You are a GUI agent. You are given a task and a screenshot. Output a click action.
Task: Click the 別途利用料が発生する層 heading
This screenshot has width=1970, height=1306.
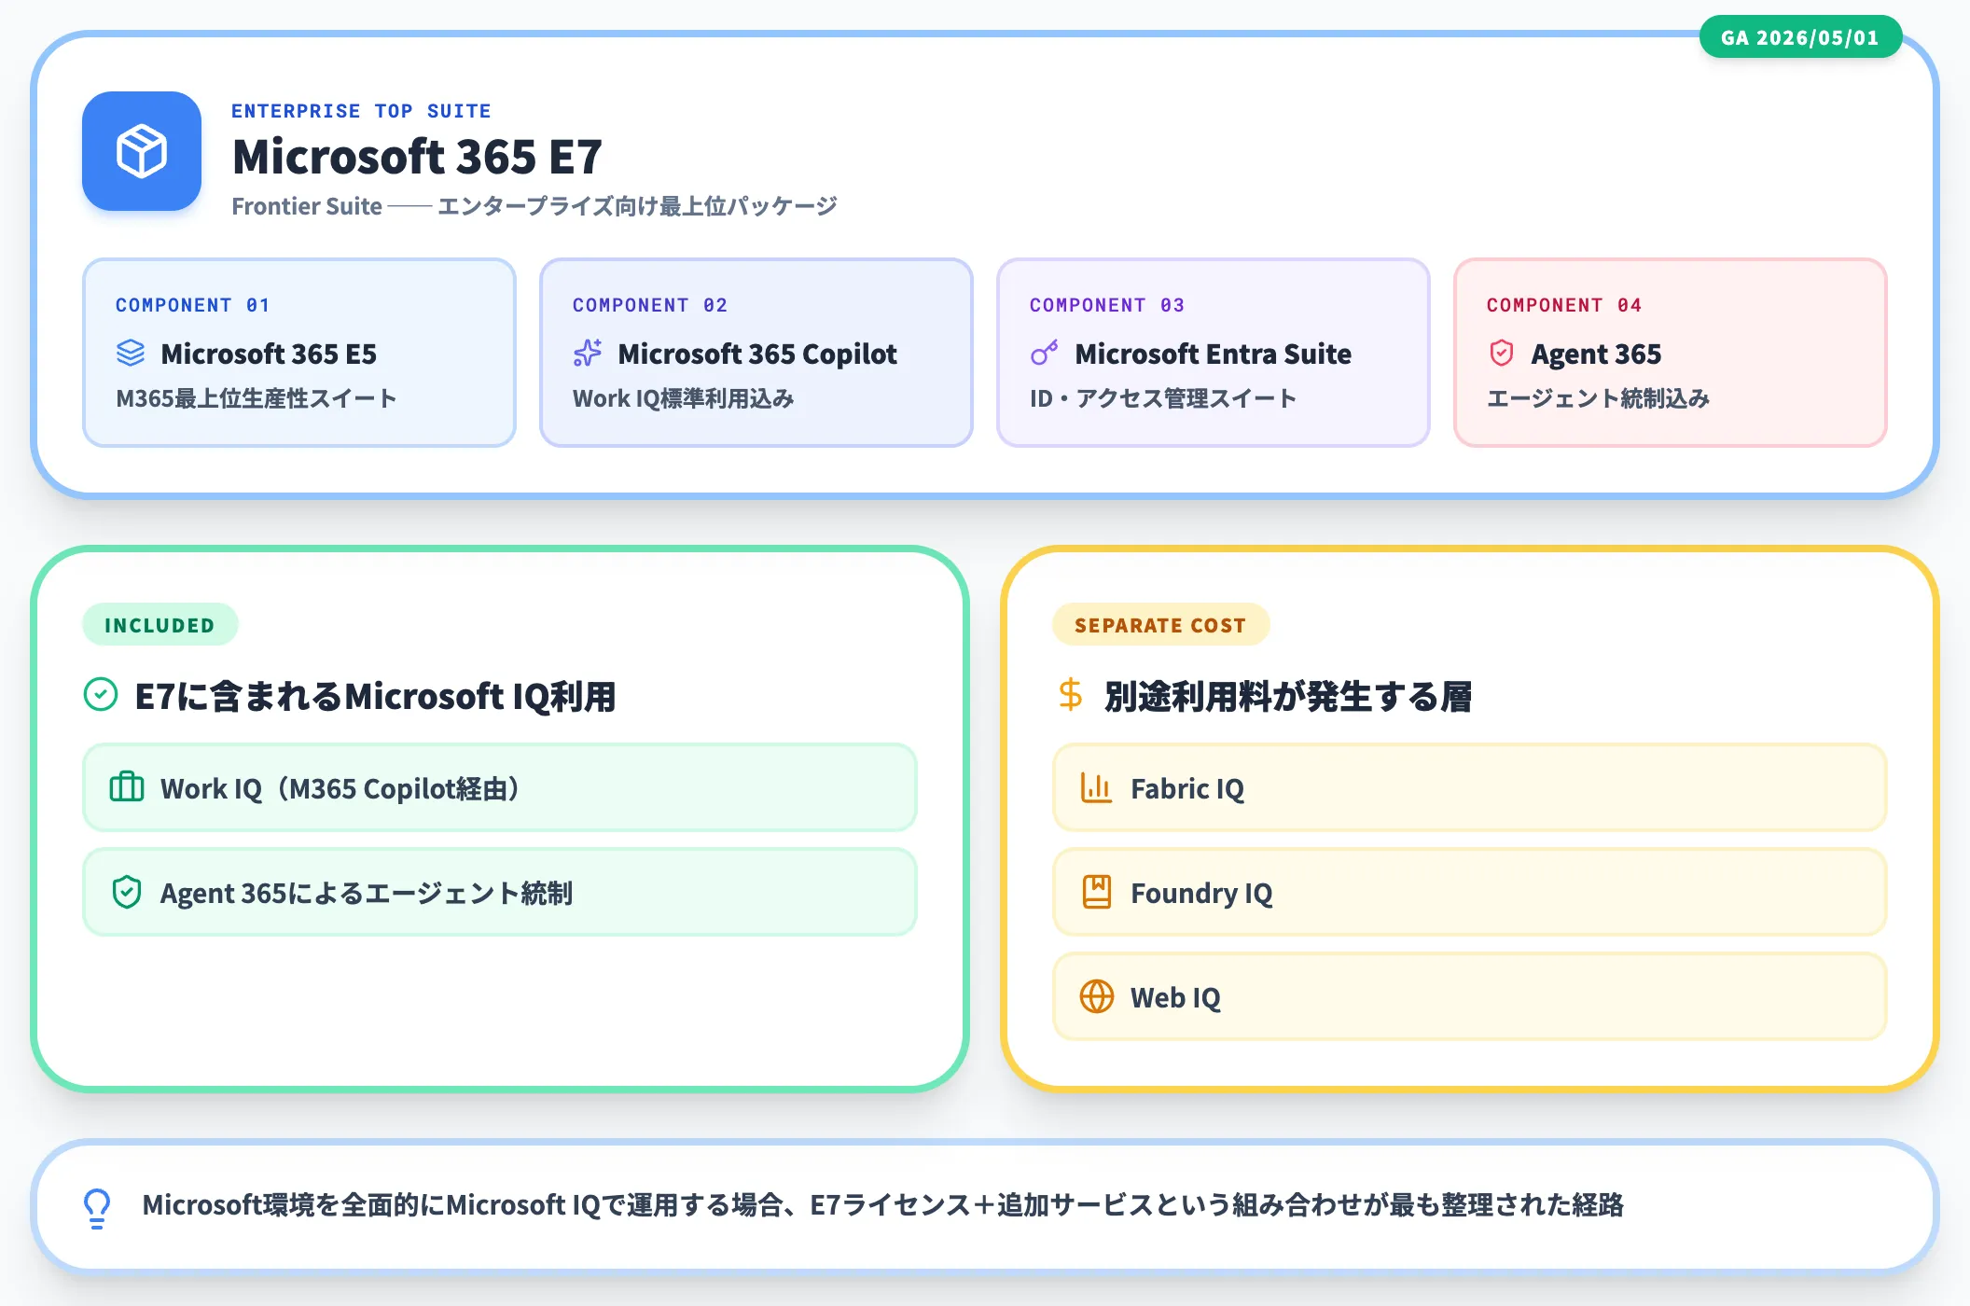[1288, 696]
